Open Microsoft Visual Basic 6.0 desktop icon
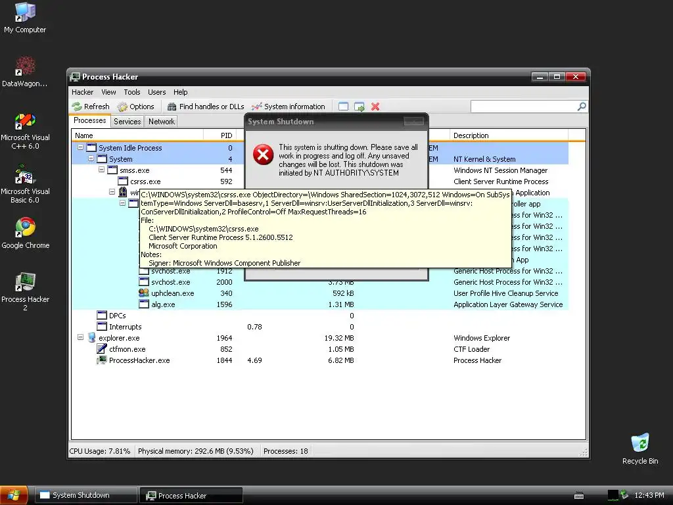 (x=25, y=185)
